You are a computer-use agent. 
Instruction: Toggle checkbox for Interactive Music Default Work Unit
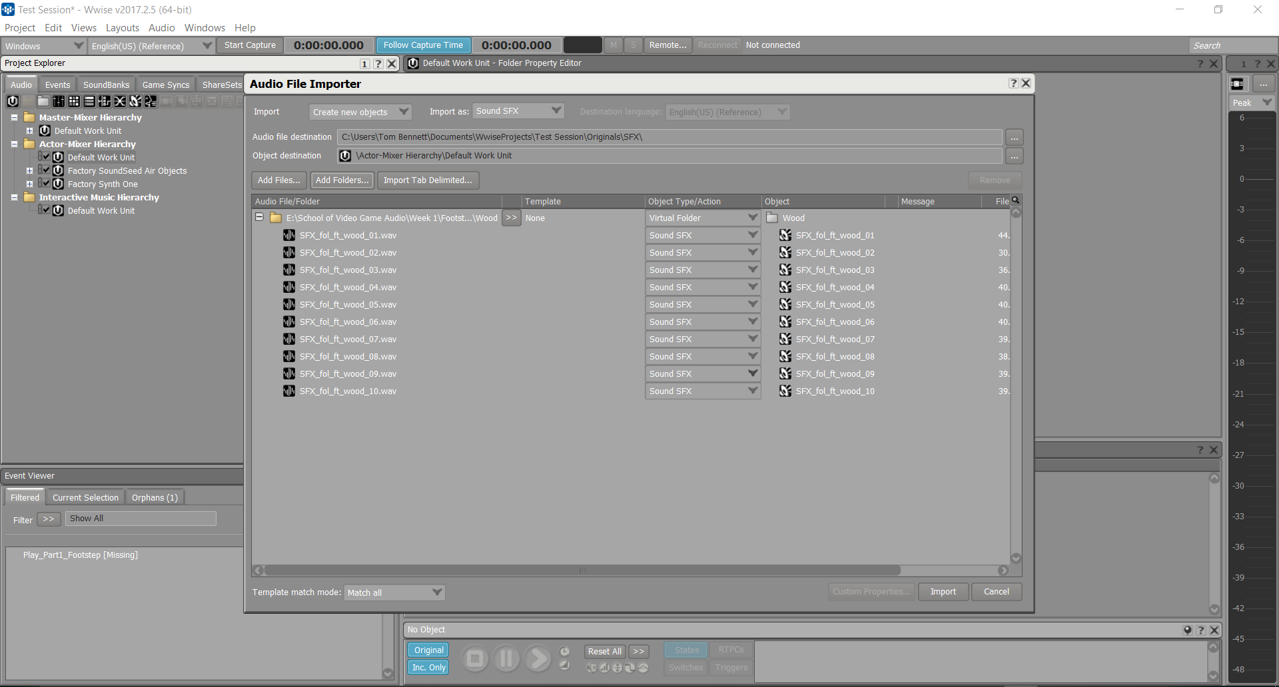pyautogui.click(x=46, y=210)
